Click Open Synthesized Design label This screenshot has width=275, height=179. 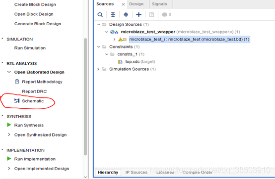[x=41, y=135]
